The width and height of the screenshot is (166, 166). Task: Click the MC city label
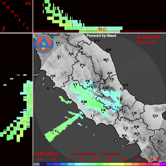(106, 60)
